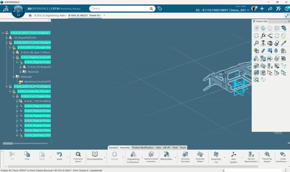The height and width of the screenshot is (172, 290).
Task: Open the 3DEXPERIENCE compass
Action: tap(18, 11)
